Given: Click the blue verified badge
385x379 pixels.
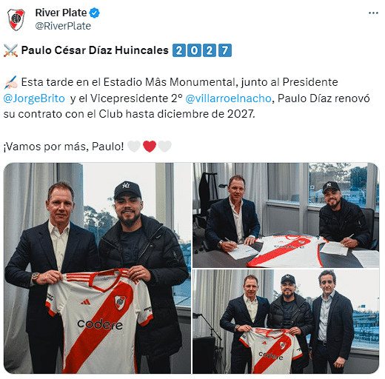Looking at the screenshot, I should tap(94, 13).
